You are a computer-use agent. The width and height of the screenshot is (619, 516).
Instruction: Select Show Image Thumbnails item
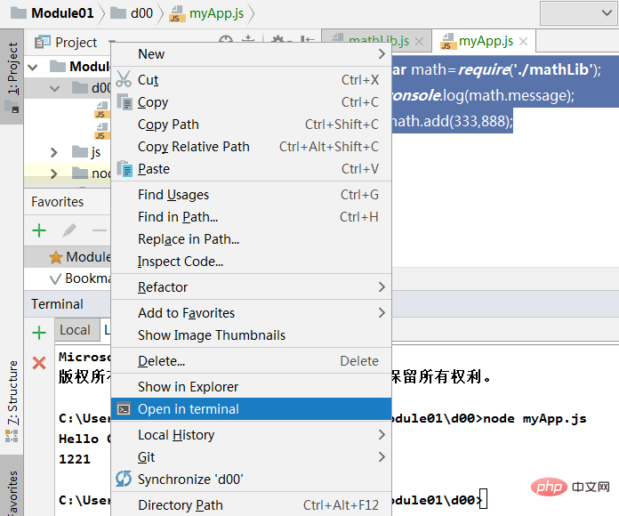point(251,335)
